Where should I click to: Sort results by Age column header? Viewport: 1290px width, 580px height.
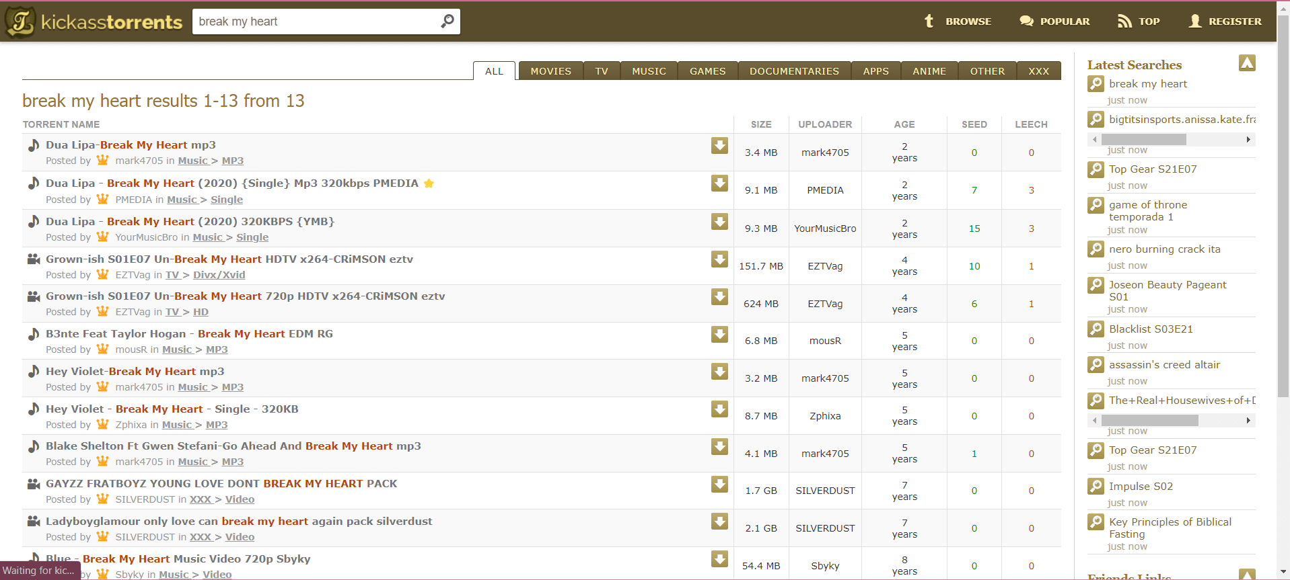[x=904, y=124]
